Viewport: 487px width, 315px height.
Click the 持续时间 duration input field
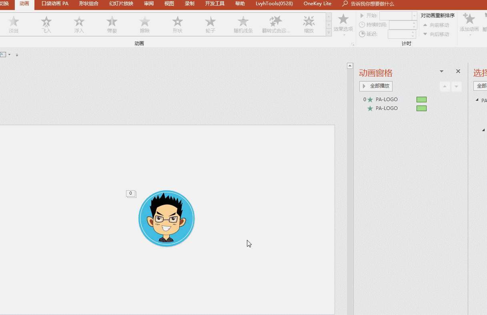click(400, 25)
